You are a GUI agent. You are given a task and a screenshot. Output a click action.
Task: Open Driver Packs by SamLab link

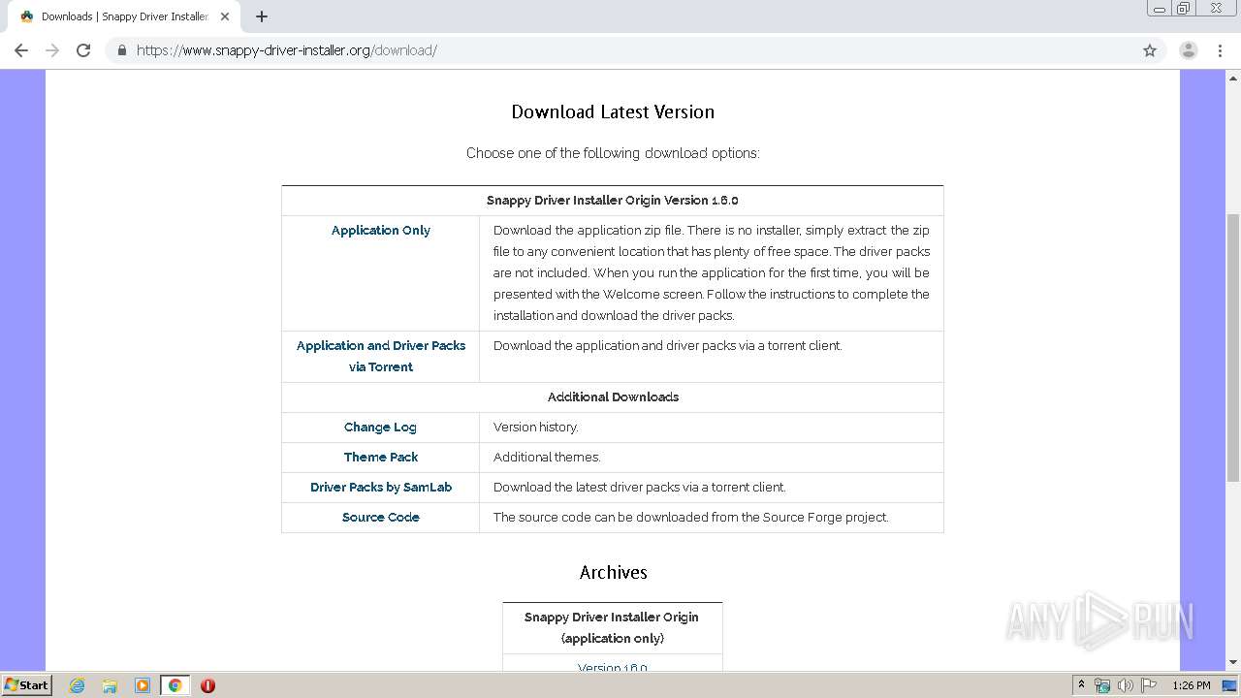point(381,487)
